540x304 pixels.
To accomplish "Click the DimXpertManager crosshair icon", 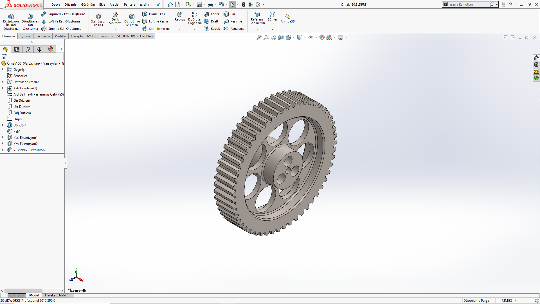I will coord(39,49).
